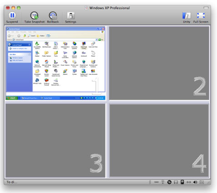Open Game Controllers
Image resolution: width=217 pixels, height=193 pixels.
pos(65,54)
